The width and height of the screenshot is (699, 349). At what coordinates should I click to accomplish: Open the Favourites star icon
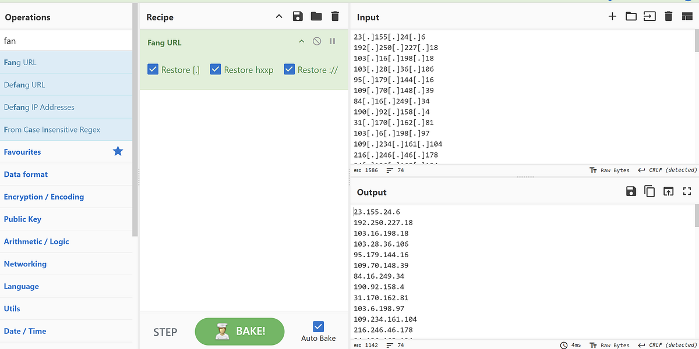click(118, 151)
